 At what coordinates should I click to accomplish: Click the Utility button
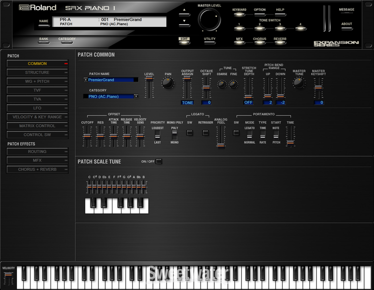(209, 43)
